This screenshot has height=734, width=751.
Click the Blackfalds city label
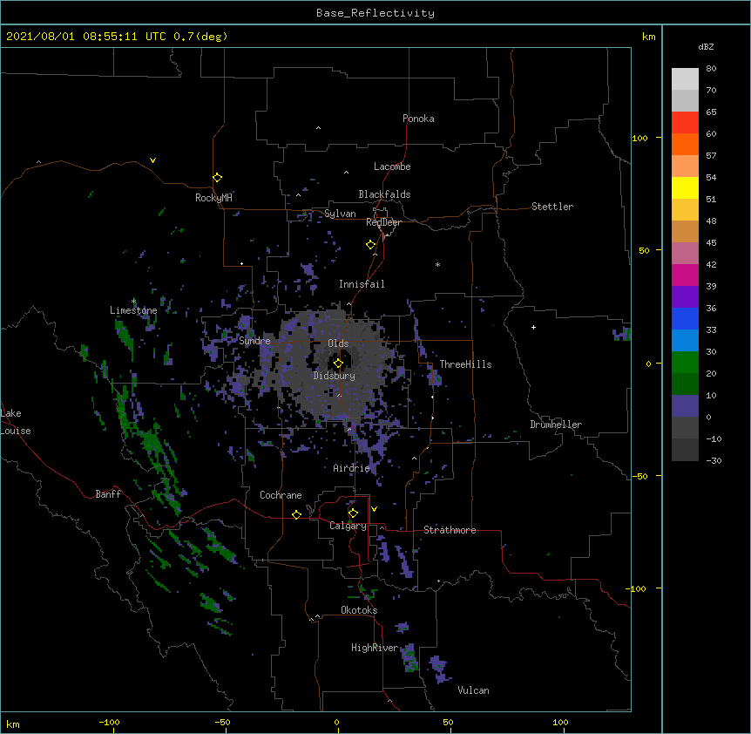(384, 194)
